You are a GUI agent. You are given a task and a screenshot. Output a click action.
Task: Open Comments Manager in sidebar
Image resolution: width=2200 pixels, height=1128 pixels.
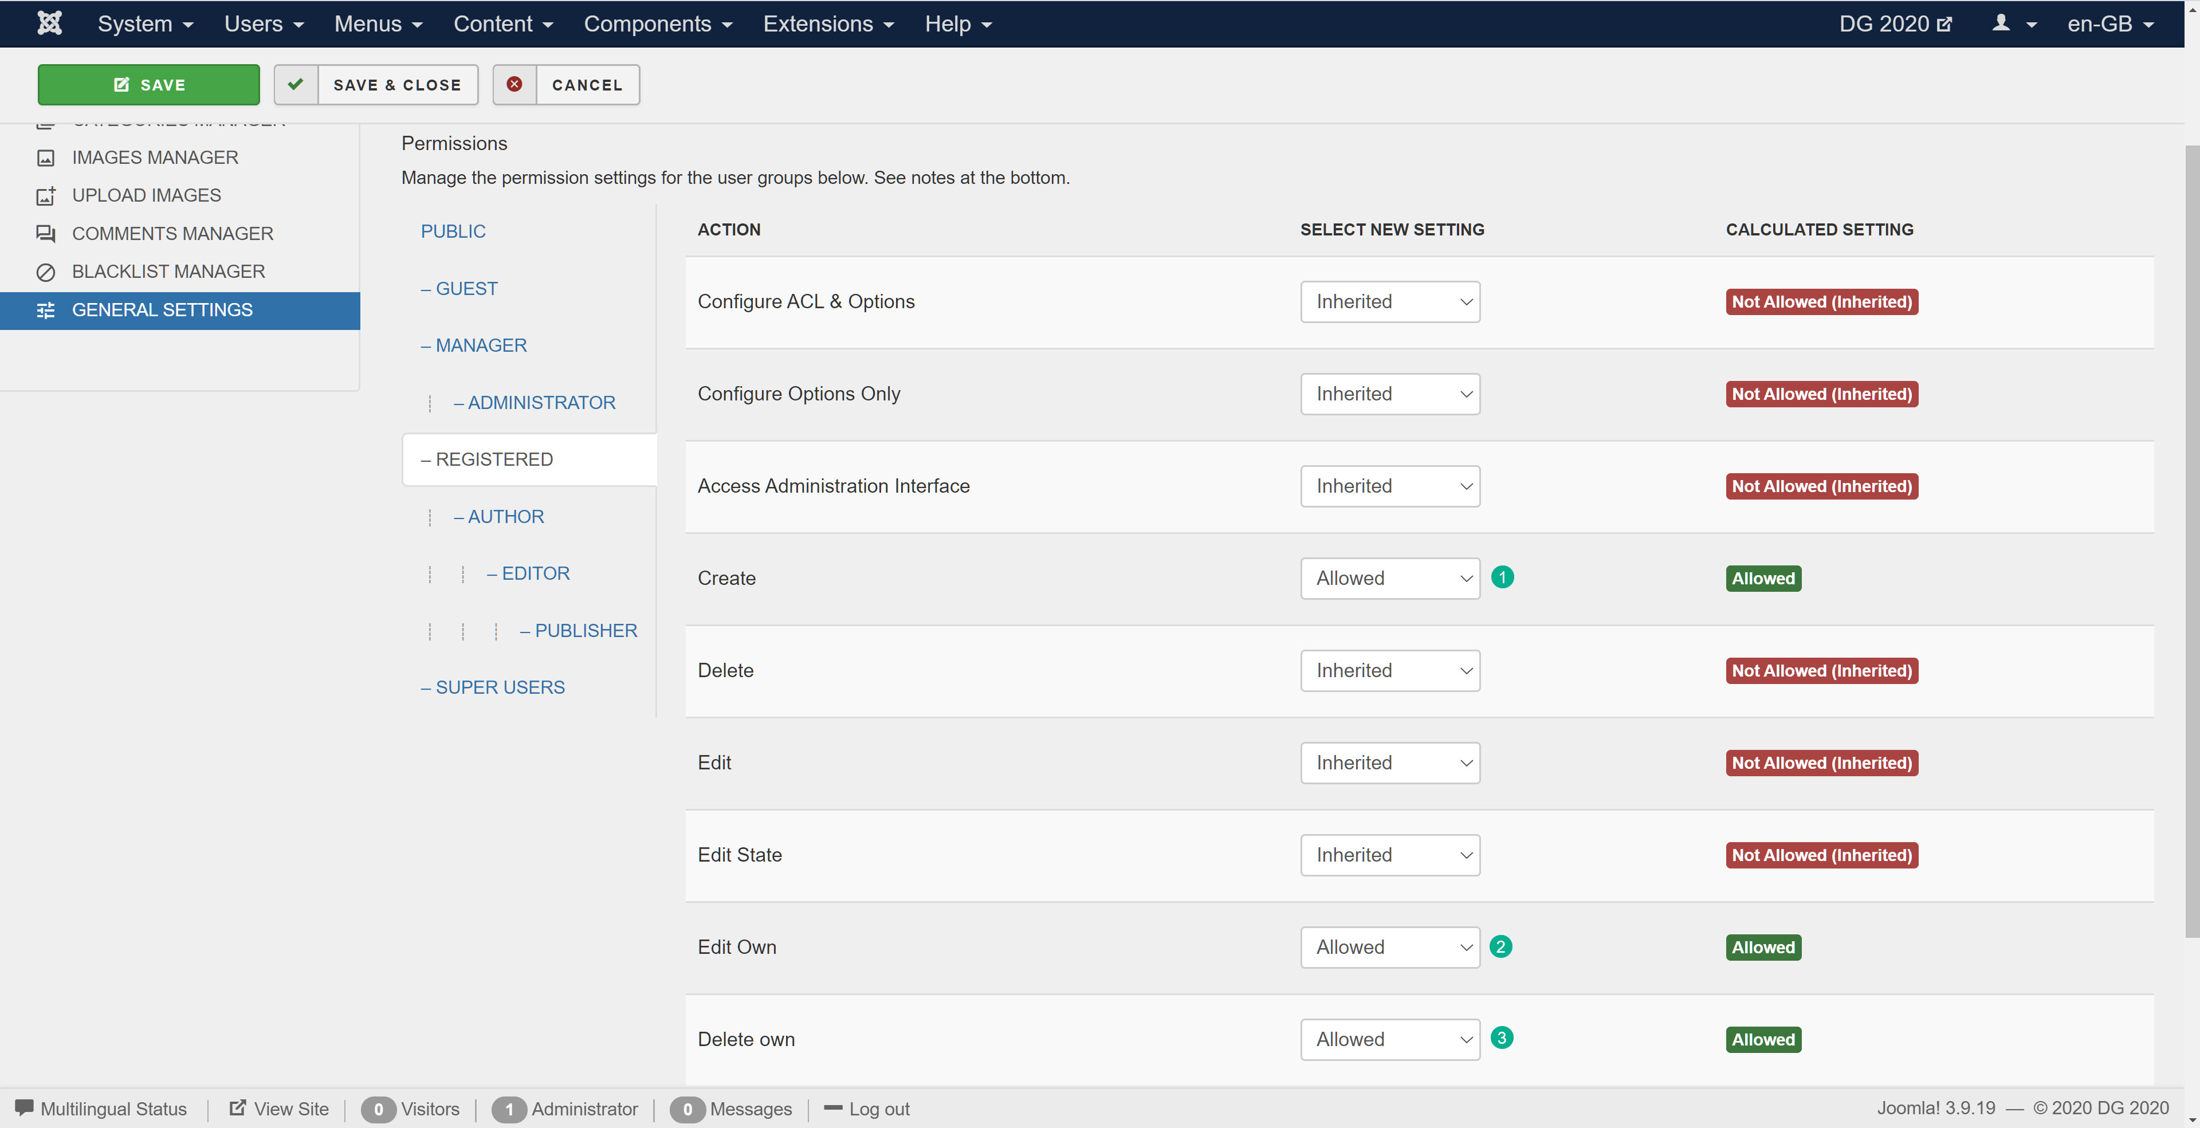172,233
